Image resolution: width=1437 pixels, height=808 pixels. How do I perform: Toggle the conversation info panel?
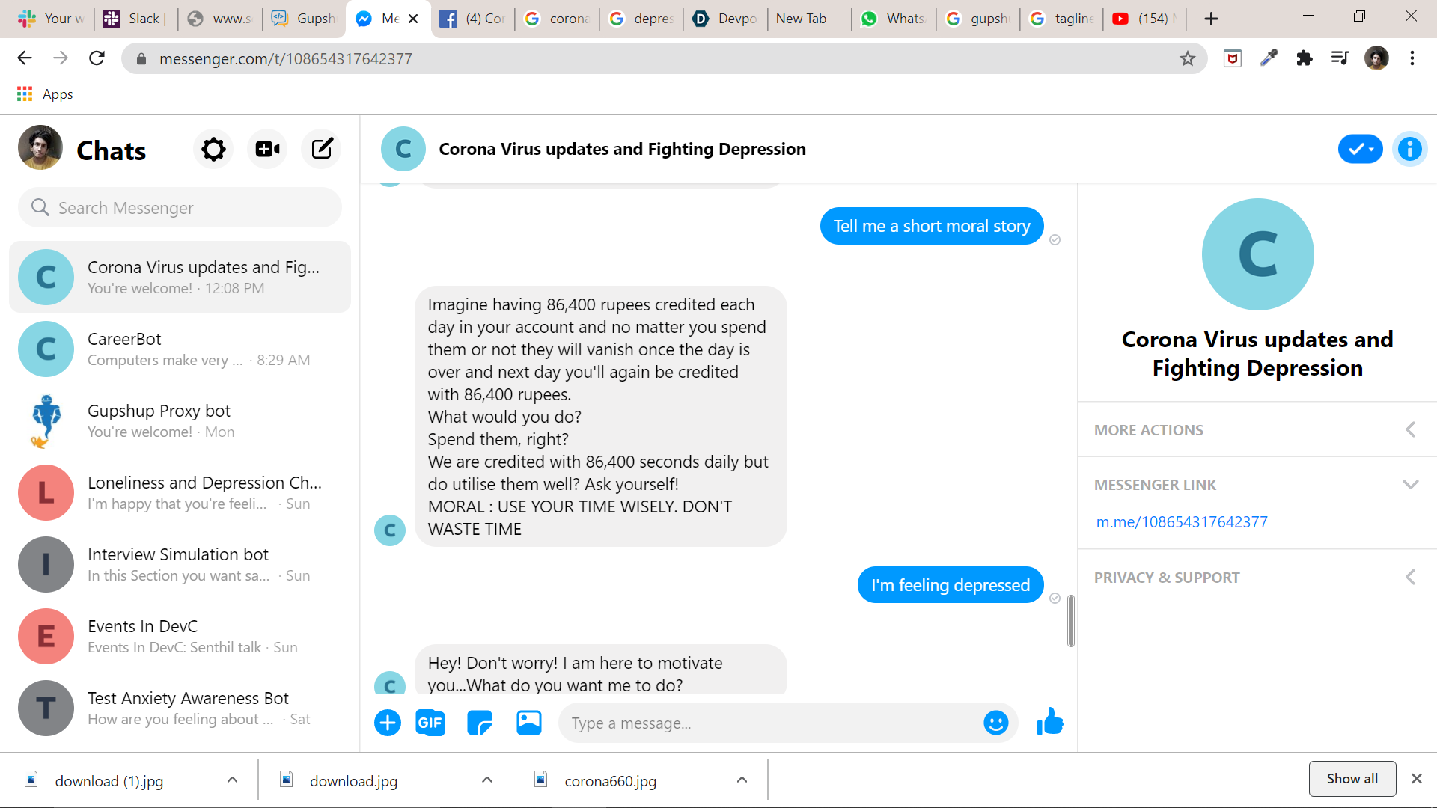[x=1409, y=149]
